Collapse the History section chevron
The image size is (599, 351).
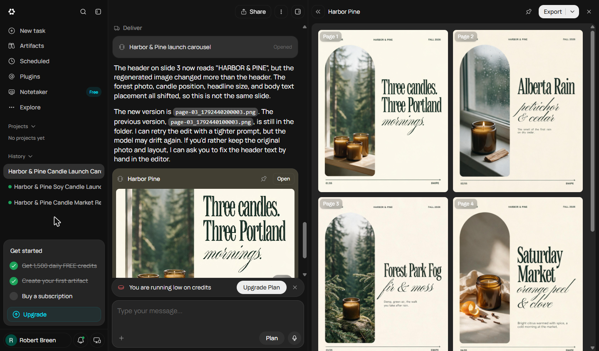tap(30, 156)
